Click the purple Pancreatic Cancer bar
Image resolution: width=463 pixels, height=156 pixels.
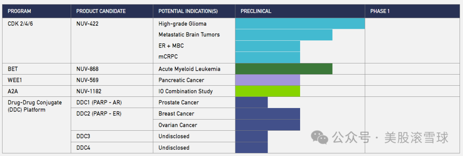tap(268, 80)
